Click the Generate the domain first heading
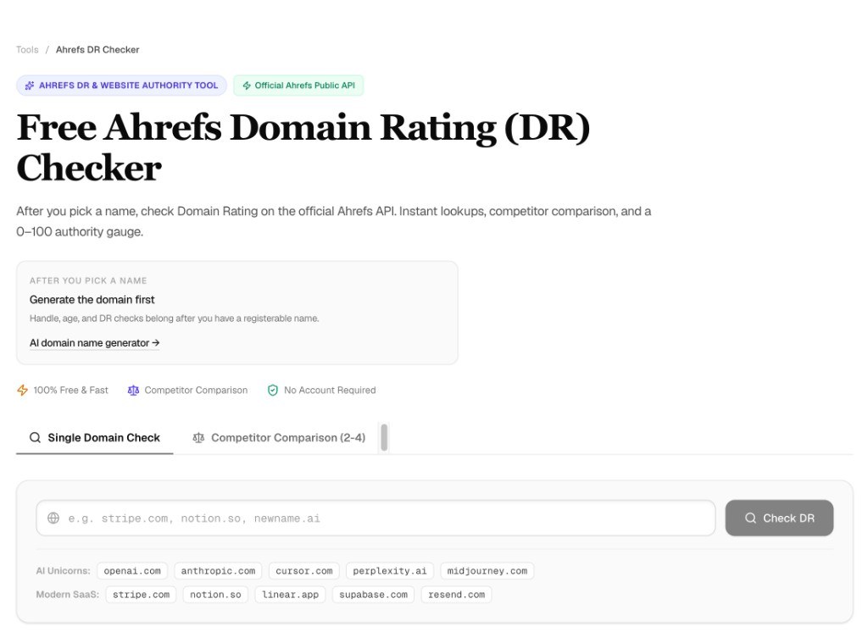The width and height of the screenshot is (868, 632). 92,300
